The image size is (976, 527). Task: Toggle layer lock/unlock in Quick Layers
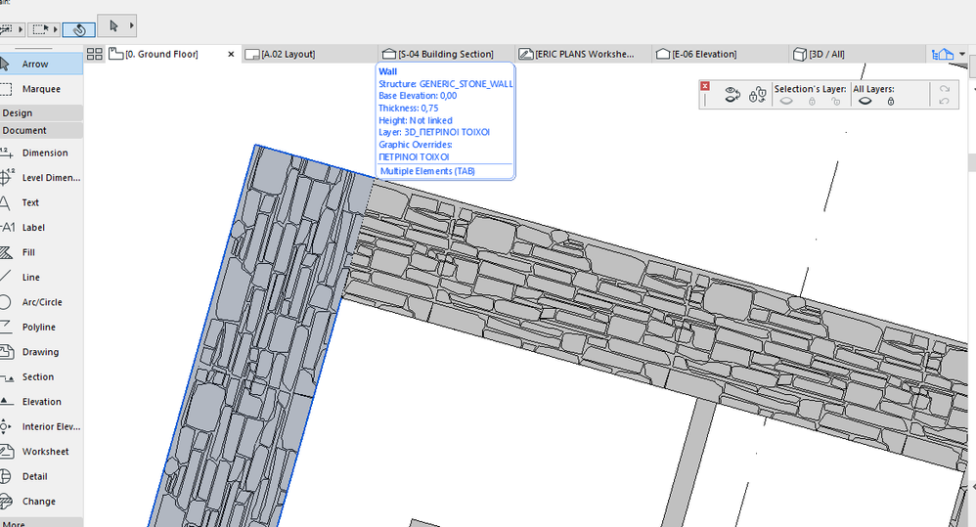(x=757, y=95)
